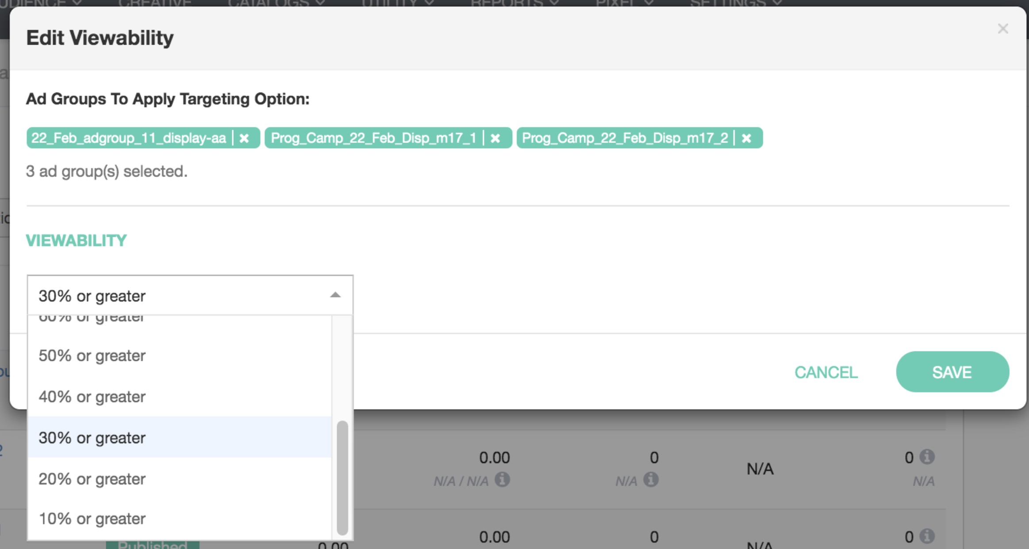
Task: Click the dropdown list scrollbar thumb
Action: tap(342, 477)
